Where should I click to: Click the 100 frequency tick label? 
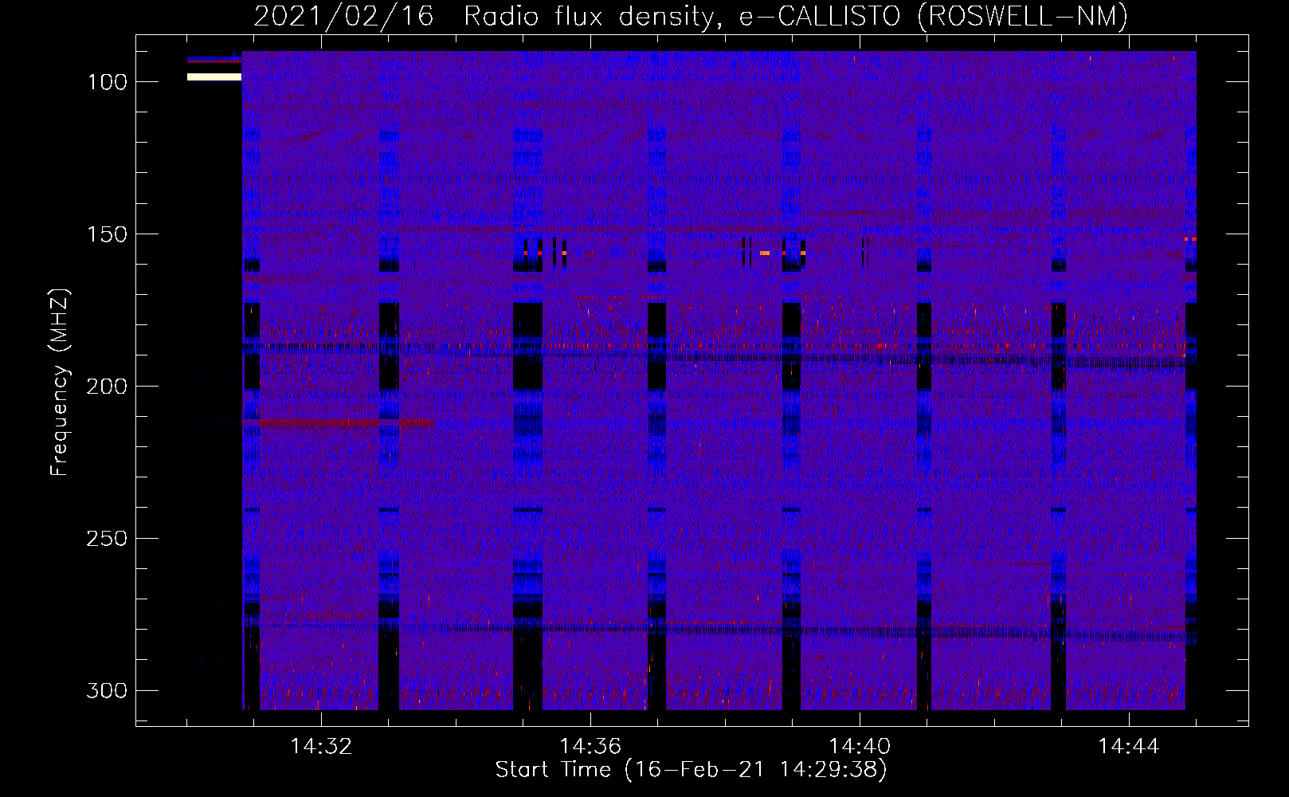click(x=107, y=82)
